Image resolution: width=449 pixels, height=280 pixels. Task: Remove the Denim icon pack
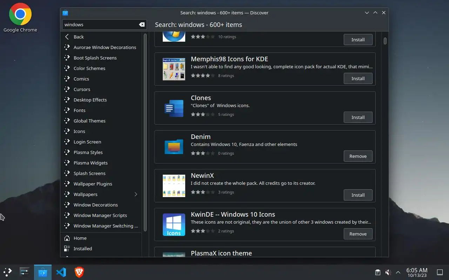pyautogui.click(x=358, y=156)
